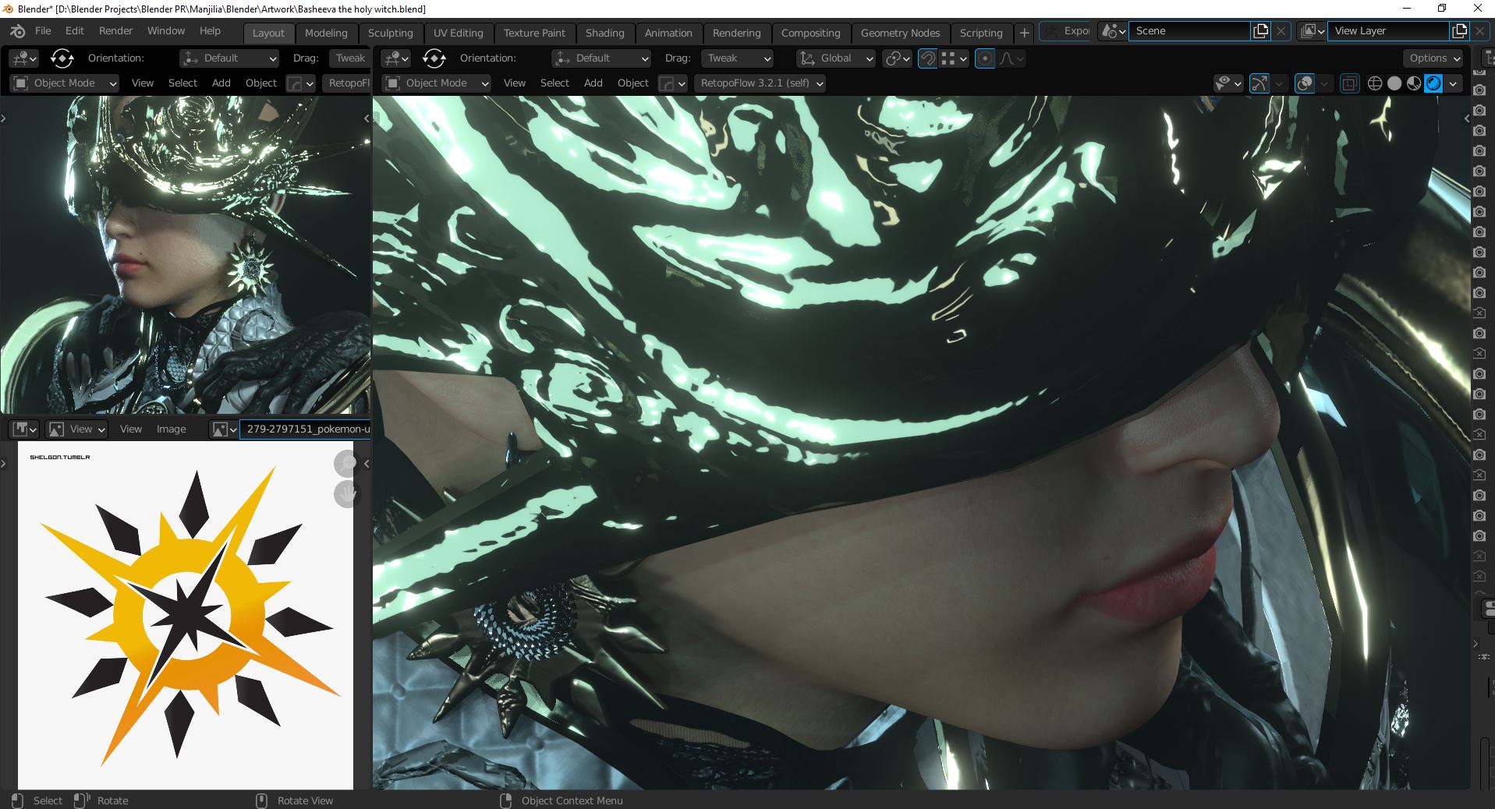The image size is (1495, 809).
Task: Open the Add menu in main viewport
Action: [593, 83]
